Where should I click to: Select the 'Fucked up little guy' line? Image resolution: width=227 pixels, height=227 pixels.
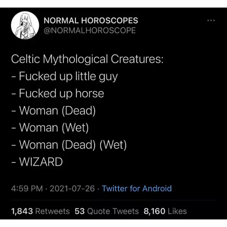point(64,76)
